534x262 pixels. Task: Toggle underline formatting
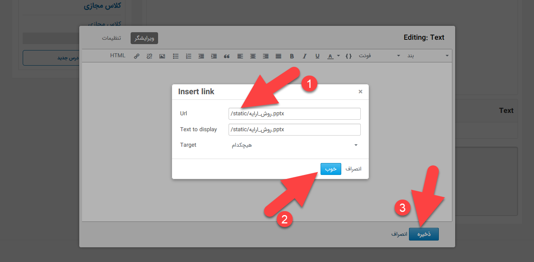coord(317,56)
